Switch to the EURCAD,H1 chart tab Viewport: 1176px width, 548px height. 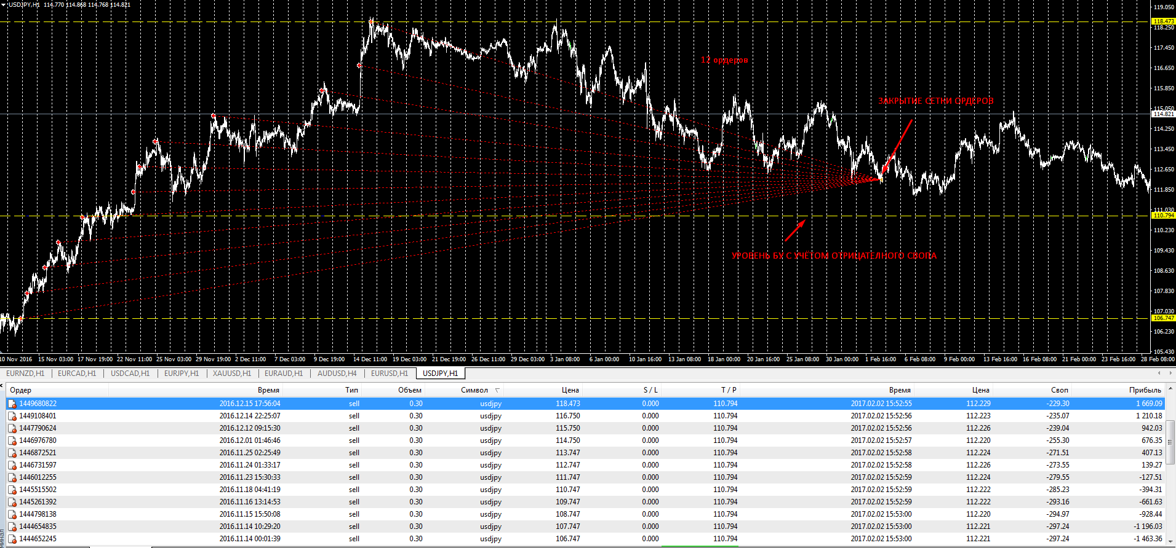pos(77,373)
